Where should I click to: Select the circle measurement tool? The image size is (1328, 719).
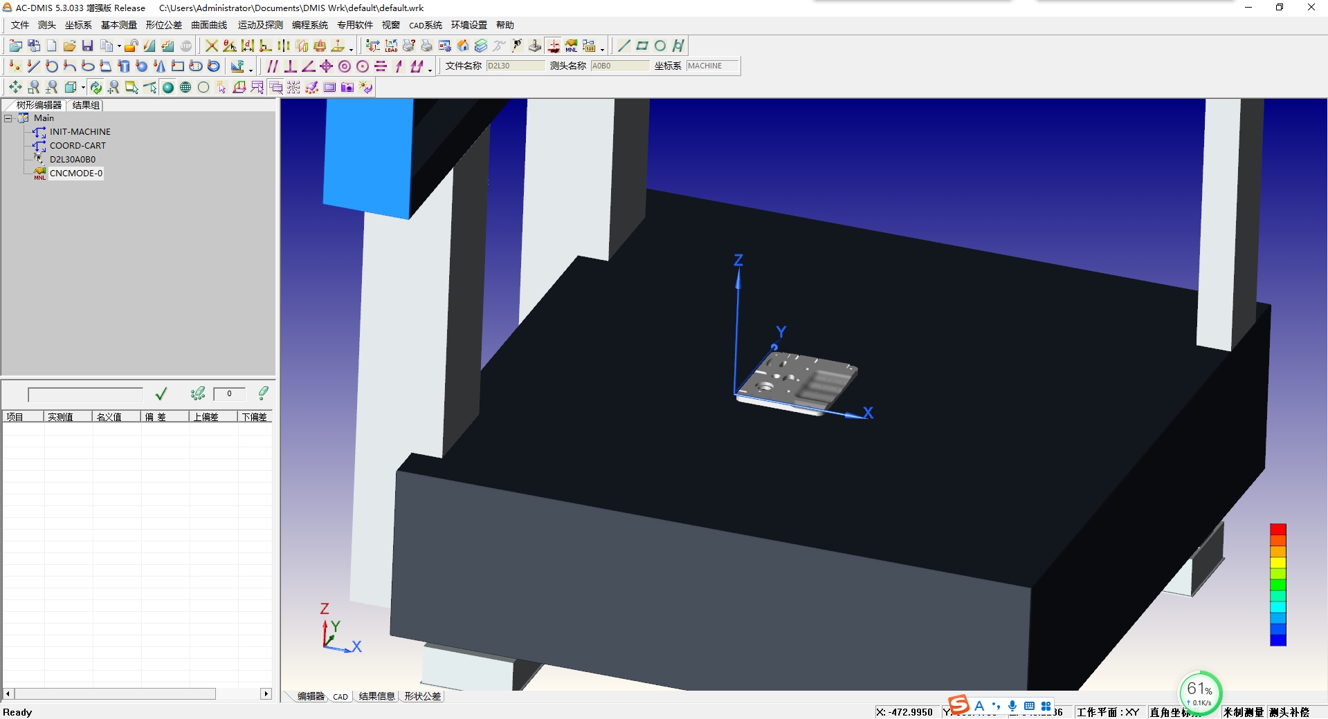[x=51, y=66]
